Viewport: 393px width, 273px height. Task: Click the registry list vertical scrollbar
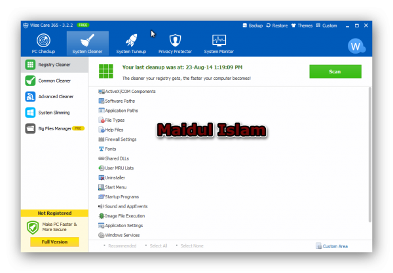coord(369,155)
